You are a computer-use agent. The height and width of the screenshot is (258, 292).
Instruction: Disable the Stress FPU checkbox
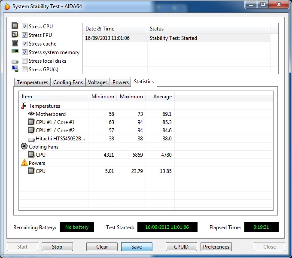[x=25, y=35]
